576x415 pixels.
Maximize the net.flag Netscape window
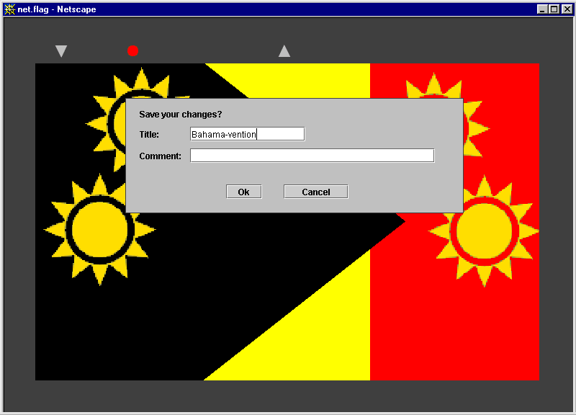554,9
